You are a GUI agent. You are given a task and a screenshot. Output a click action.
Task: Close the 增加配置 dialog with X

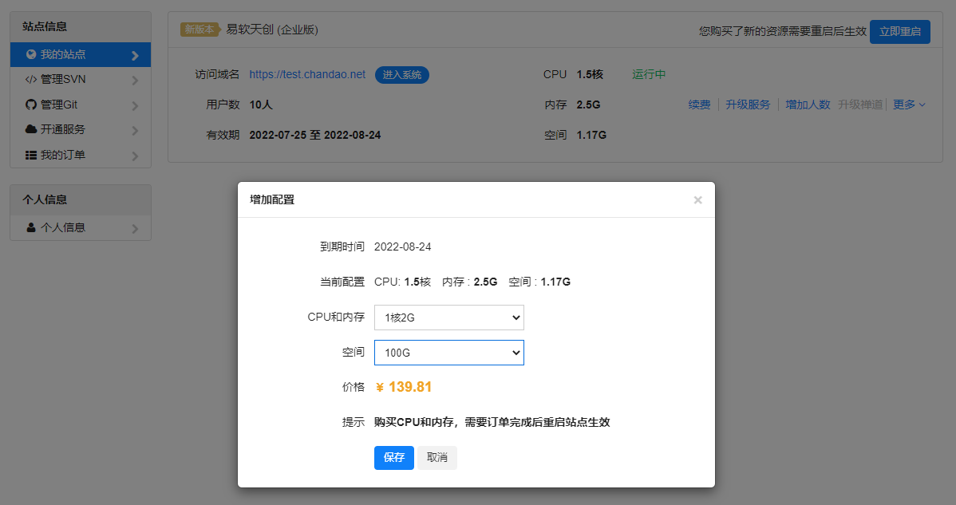[x=697, y=200]
